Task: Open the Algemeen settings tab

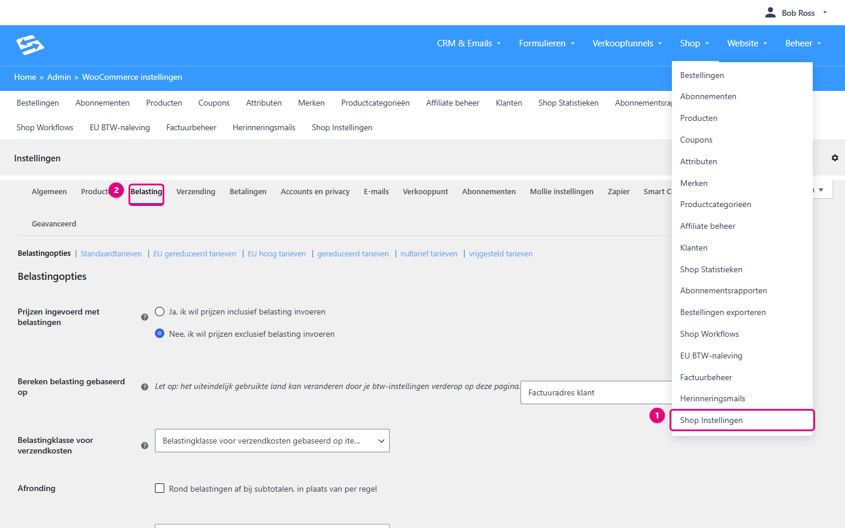Action: click(49, 192)
